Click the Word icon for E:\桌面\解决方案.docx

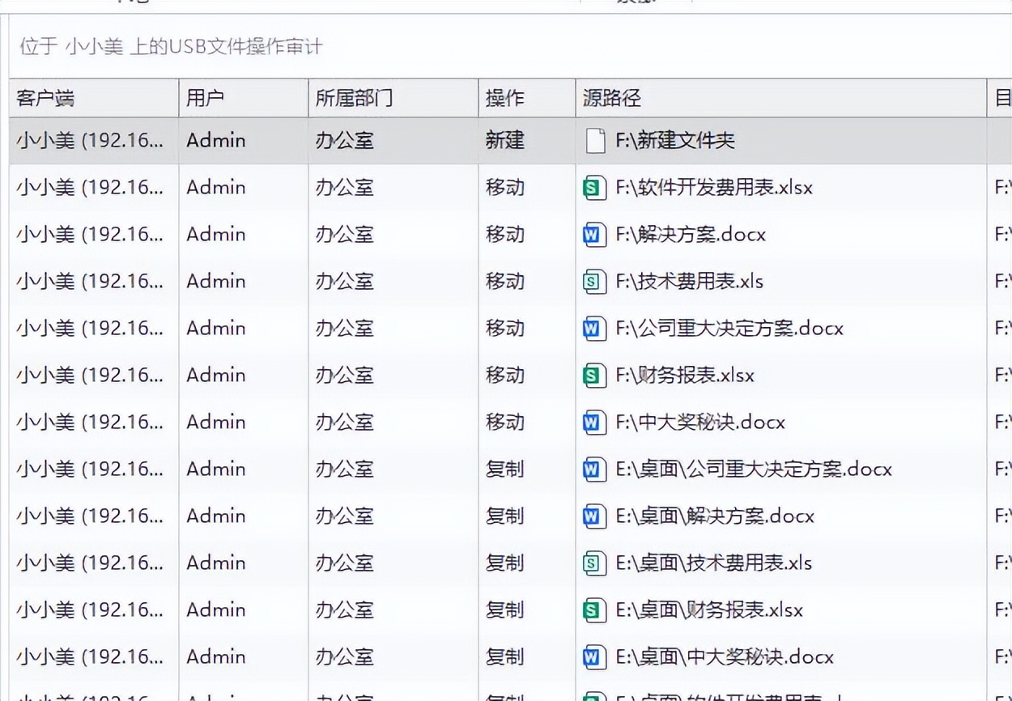[595, 516]
